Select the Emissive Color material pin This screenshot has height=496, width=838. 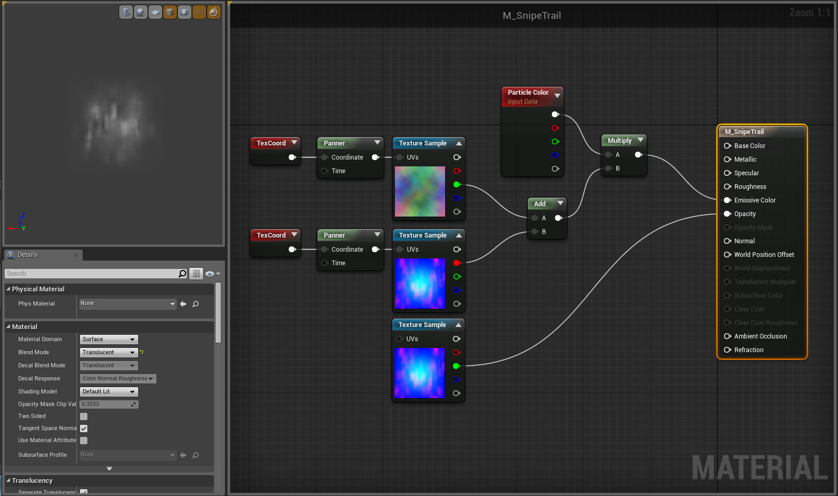tap(728, 200)
